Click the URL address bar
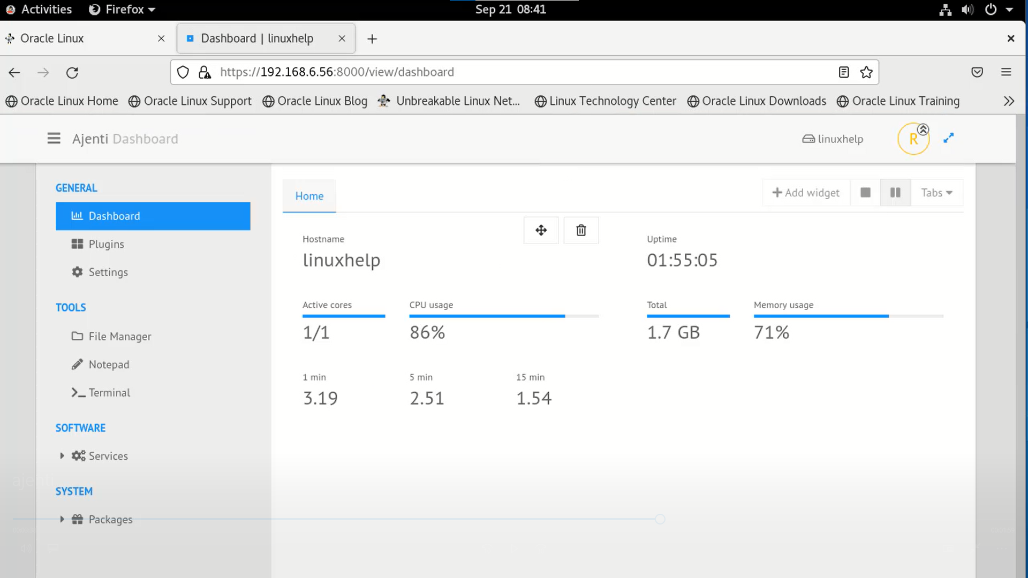Screen dimensions: 1028x578 [x=525, y=72]
